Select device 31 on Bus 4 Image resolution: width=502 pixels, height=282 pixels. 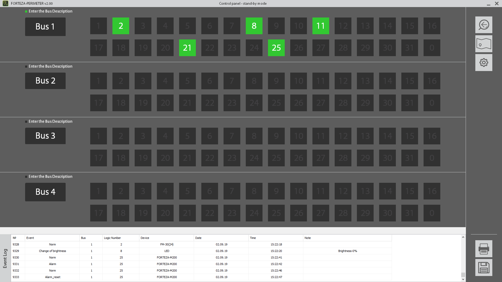(x=410, y=213)
